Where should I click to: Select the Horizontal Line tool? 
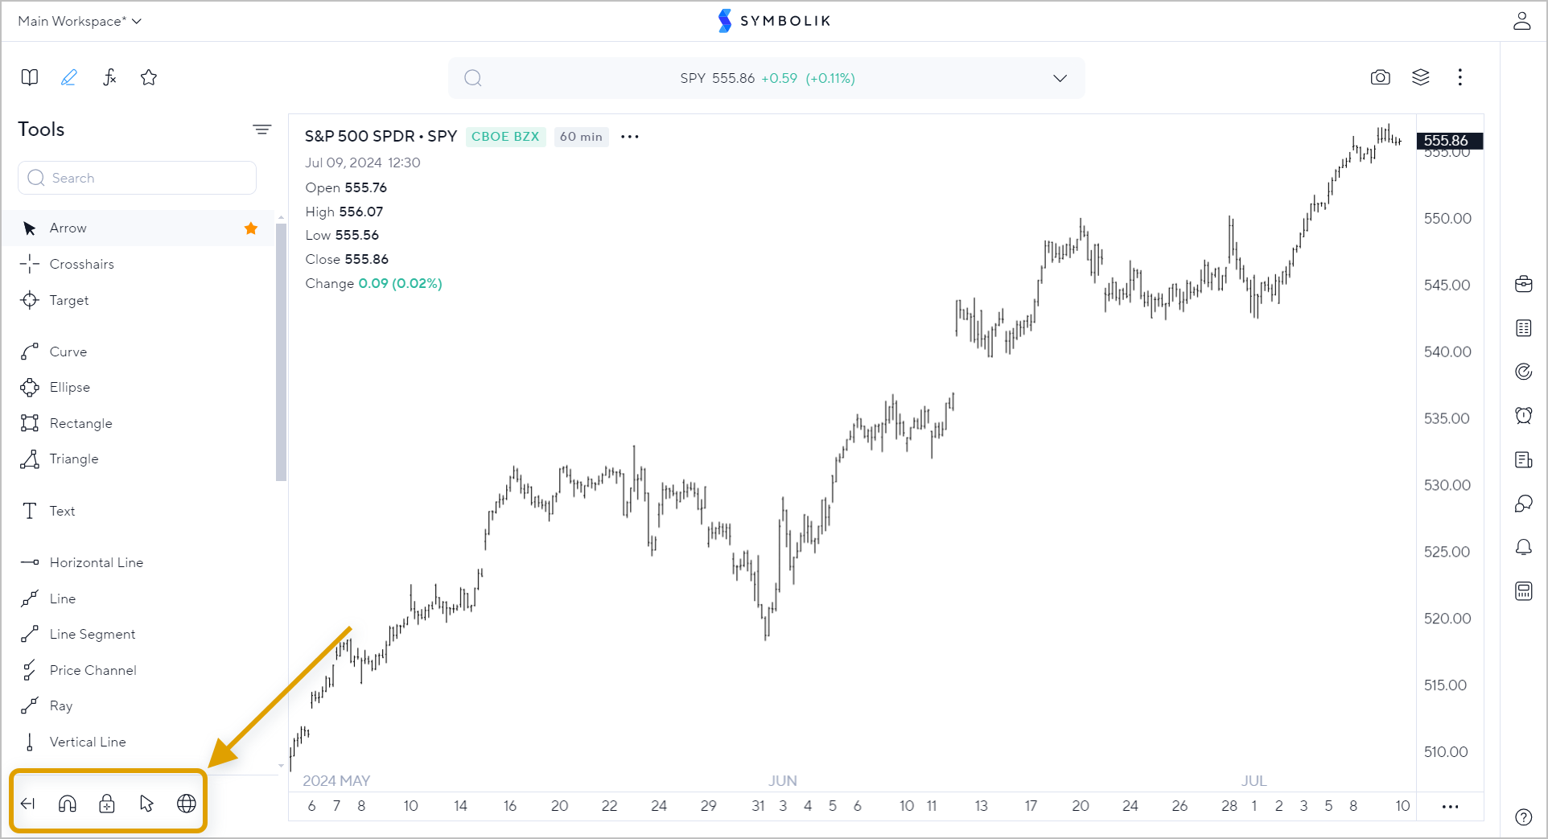point(97,561)
